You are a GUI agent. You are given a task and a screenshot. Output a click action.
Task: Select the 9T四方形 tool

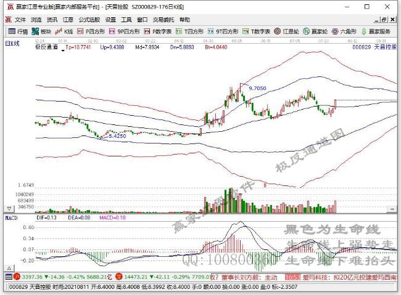click(223, 31)
